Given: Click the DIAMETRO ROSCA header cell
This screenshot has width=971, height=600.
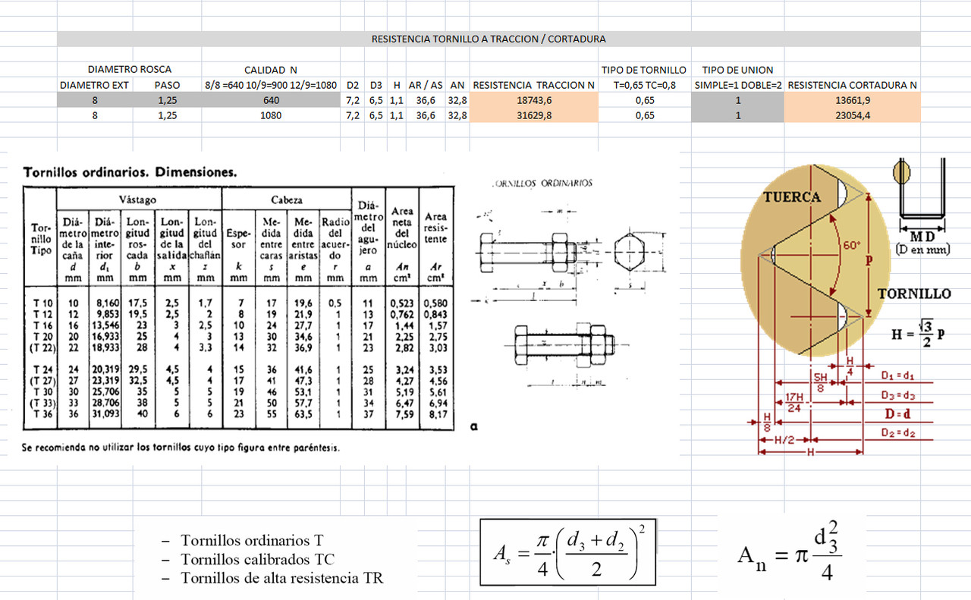Looking at the screenshot, I should tap(130, 70).
